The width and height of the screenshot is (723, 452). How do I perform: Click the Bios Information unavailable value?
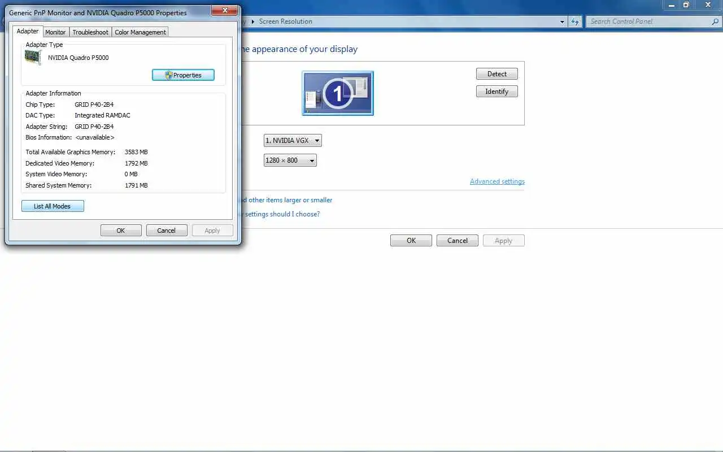pyautogui.click(x=95, y=137)
